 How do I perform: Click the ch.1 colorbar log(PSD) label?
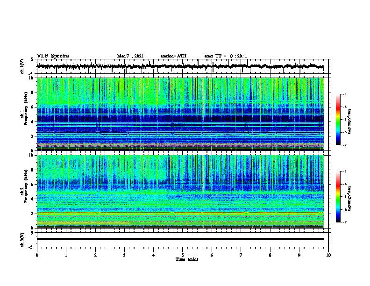350,122
